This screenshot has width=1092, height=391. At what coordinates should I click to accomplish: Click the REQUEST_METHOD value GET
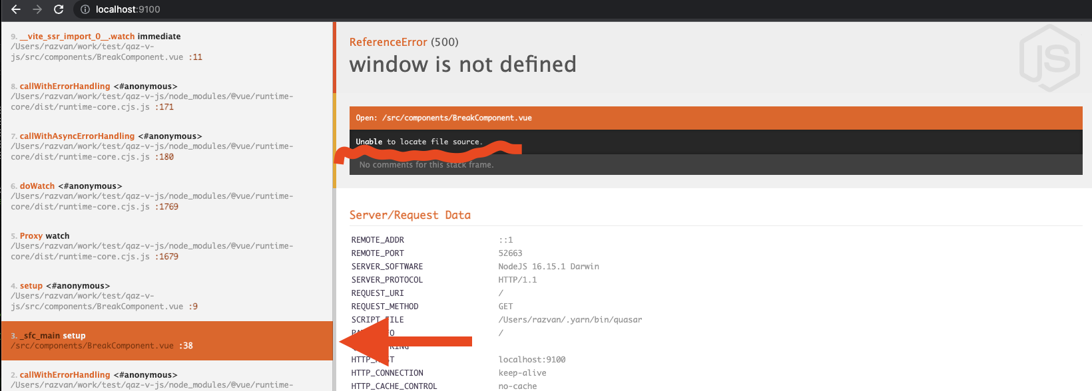point(505,307)
